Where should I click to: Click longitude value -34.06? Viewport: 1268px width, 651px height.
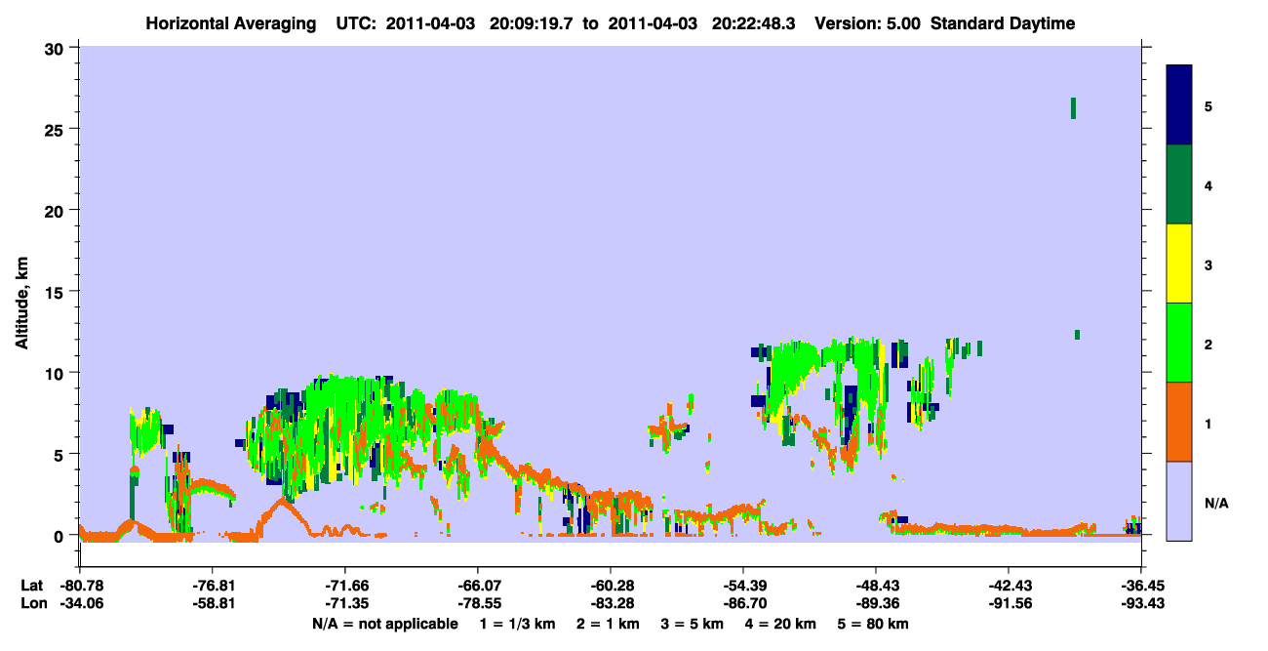[80, 603]
